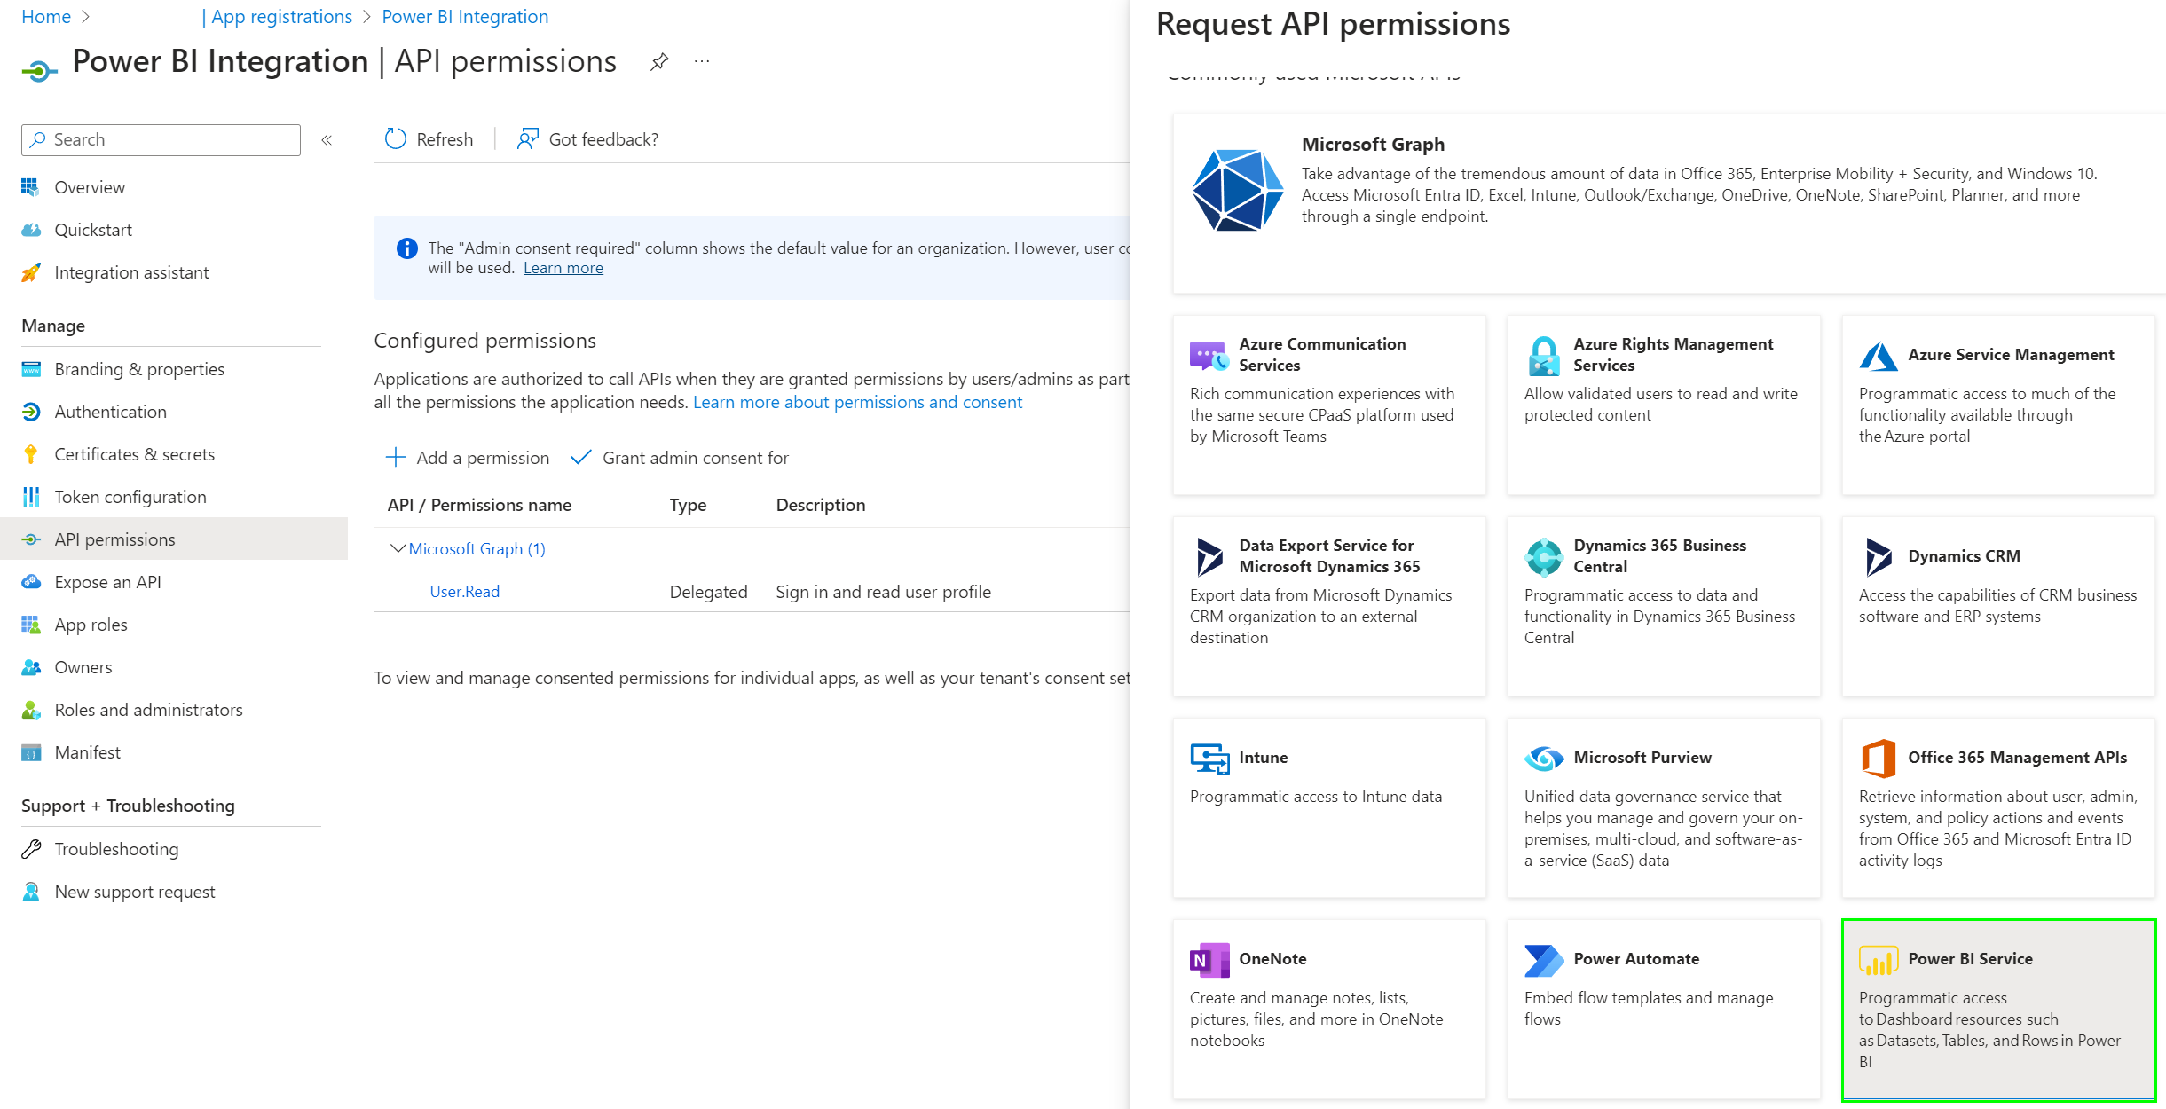Click the Refresh circular arrow icon
2166x1109 pixels.
395,139
